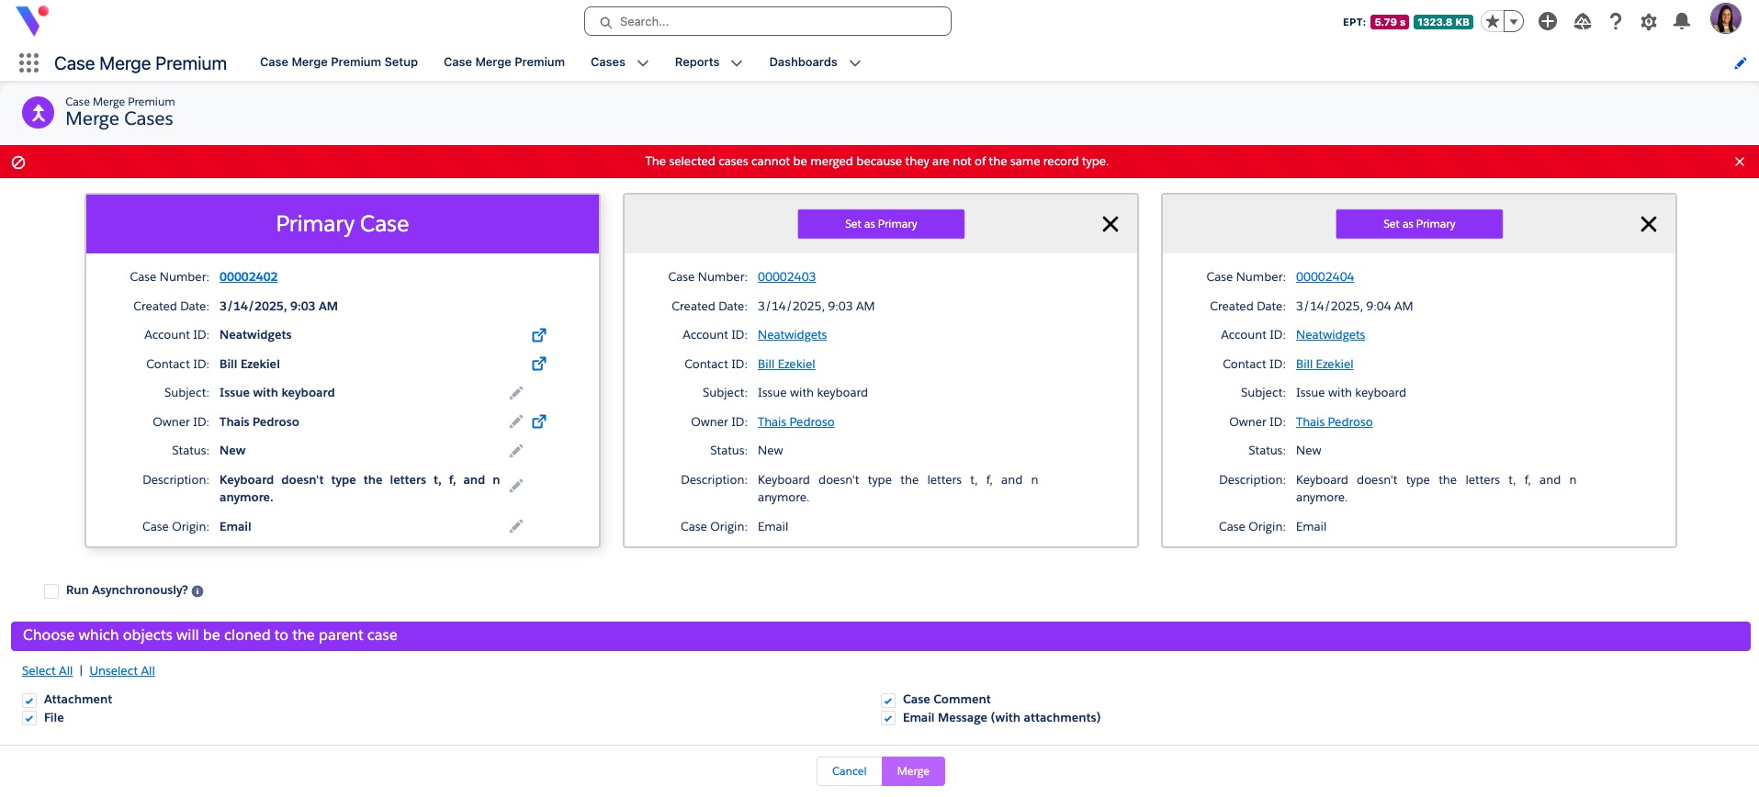Viewport: 1759px width, 797px height.
Task: Uncheck the Attachment checkbox
Action: click(x=29, y=701)
